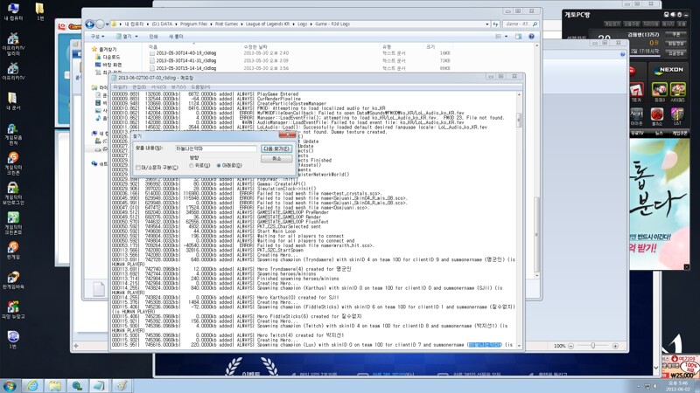Open the 게임닥터 크린존 orange desktop shortcut
Viewport: 700px width, 393px height.
pyautogui.click(x=13, y=163)
